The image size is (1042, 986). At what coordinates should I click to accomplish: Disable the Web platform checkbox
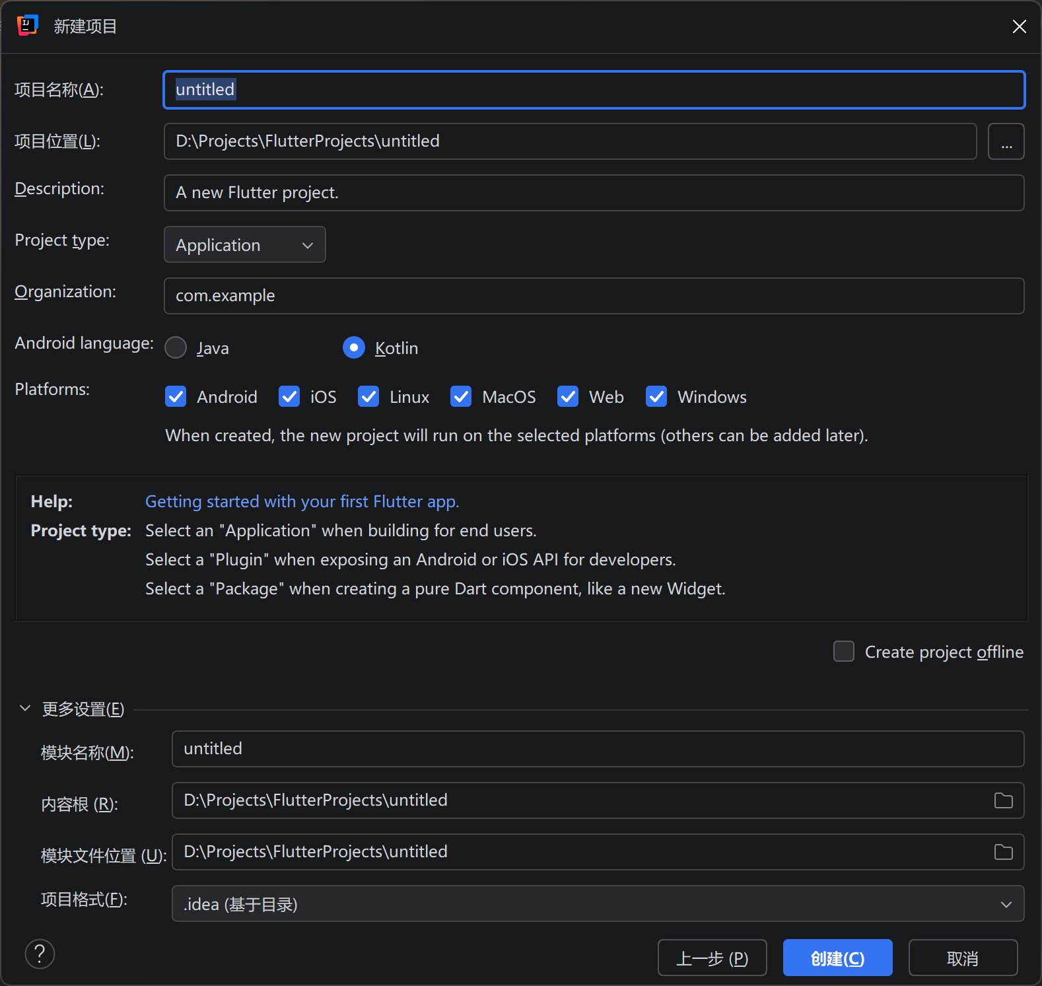tap(568, 396)
